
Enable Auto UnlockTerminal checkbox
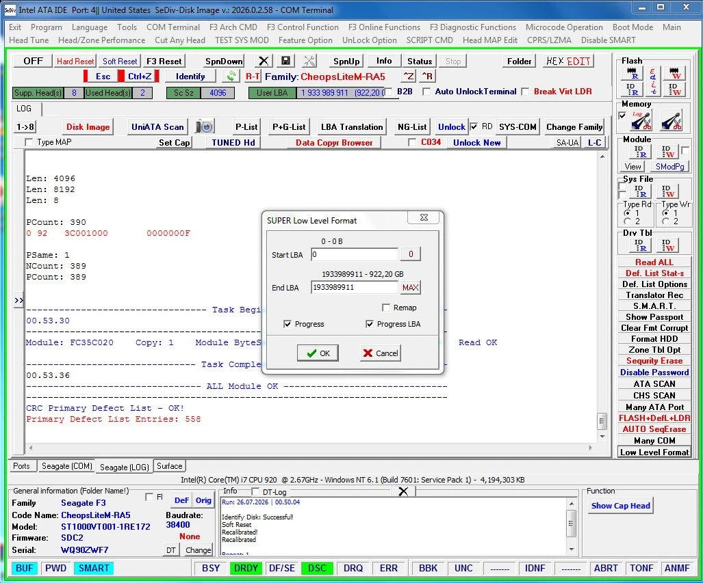(426, 92)
